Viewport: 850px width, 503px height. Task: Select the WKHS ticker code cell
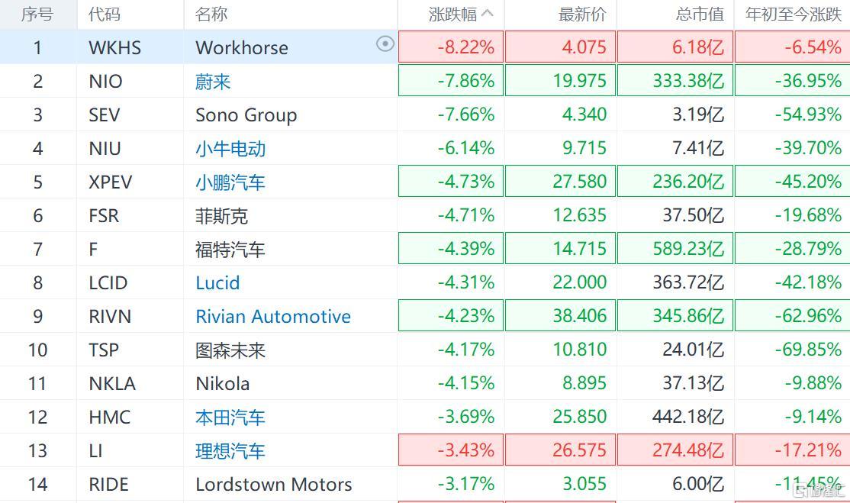[114, 48]
